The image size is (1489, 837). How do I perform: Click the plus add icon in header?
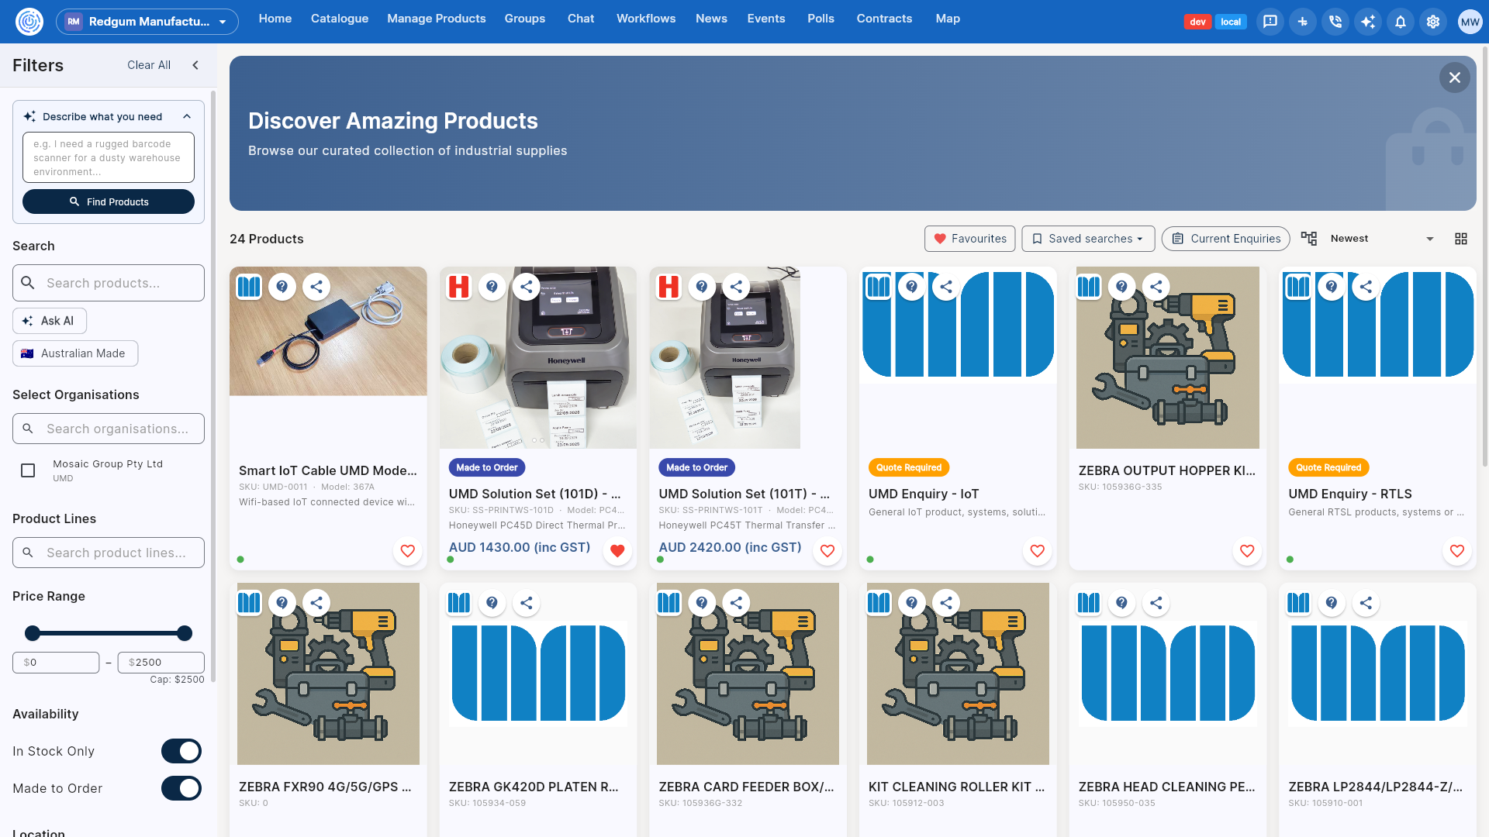coord(1303,22)
